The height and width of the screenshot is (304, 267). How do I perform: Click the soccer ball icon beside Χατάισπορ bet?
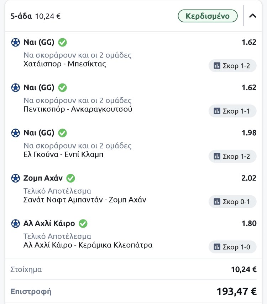15,43
